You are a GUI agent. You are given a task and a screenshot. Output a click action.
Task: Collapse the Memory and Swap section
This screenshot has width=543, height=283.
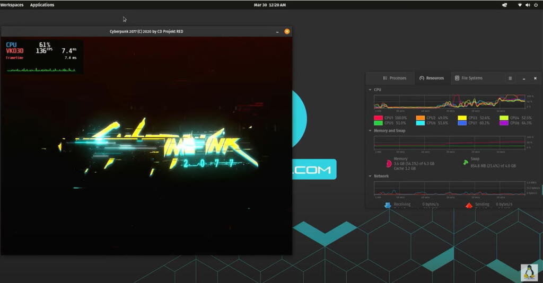pyautogui.click(x=370, y=131)
